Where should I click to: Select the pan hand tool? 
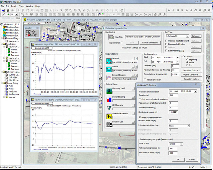click(107, 10)
